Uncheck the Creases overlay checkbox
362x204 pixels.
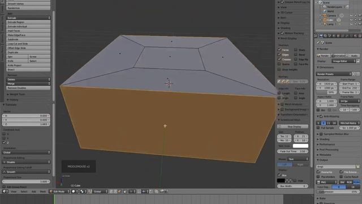pyautogui.click(x=279, y=59)
